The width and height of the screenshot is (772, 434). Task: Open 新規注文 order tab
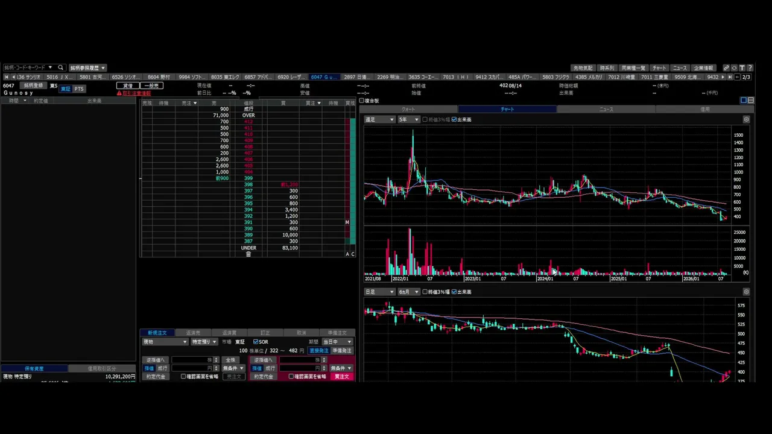click(157, 333)
